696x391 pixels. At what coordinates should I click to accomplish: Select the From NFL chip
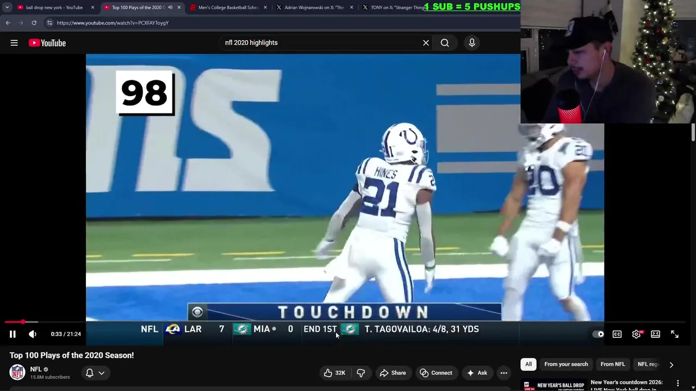tap(613, 364)
